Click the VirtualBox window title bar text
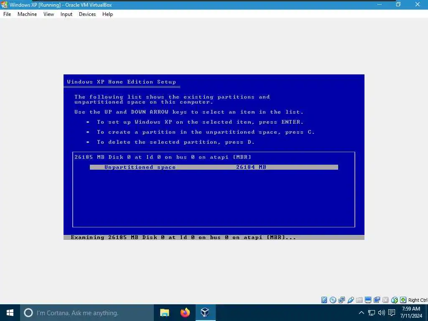The image size is (428, 321). pos(61,5)
